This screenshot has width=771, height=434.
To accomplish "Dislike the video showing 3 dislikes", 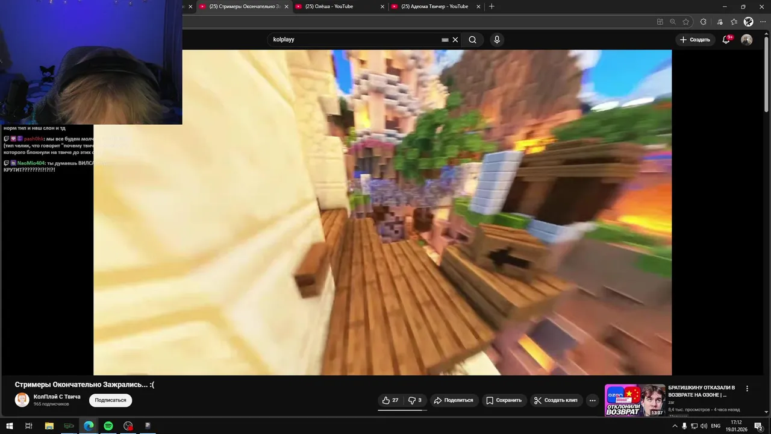I will pos(415,400).
